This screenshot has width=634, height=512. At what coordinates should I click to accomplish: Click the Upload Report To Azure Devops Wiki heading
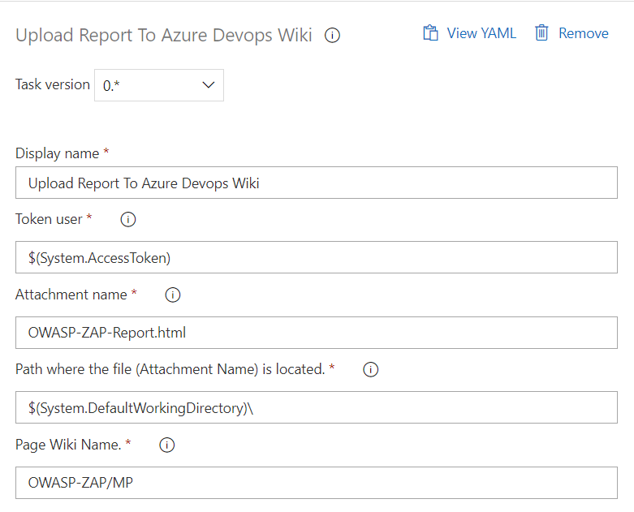pos(164,35)
